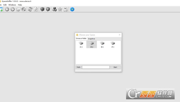180x102 pixels.
Task: Select the (E:) drive icon
Action: coord(102,45)
